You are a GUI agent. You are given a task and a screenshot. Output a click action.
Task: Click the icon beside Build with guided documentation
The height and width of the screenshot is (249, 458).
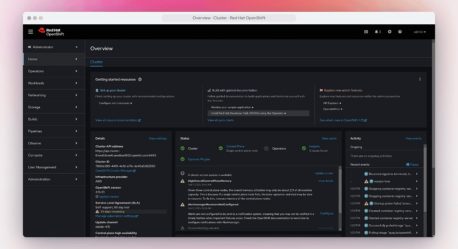point(209,91)
